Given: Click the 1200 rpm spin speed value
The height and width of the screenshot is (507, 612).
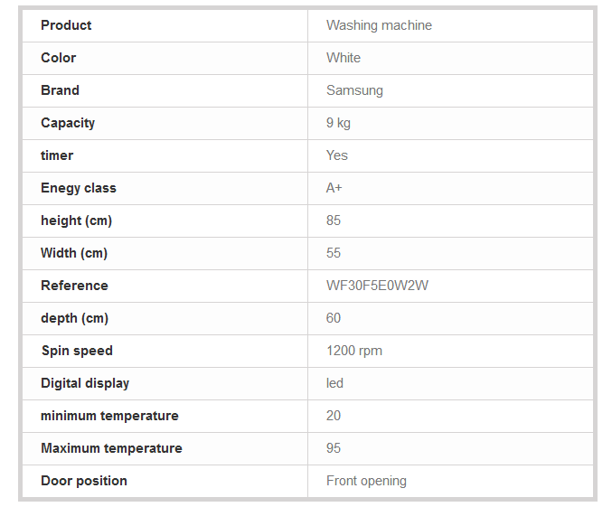Looking at the screenshot, I should click(354, 351).
